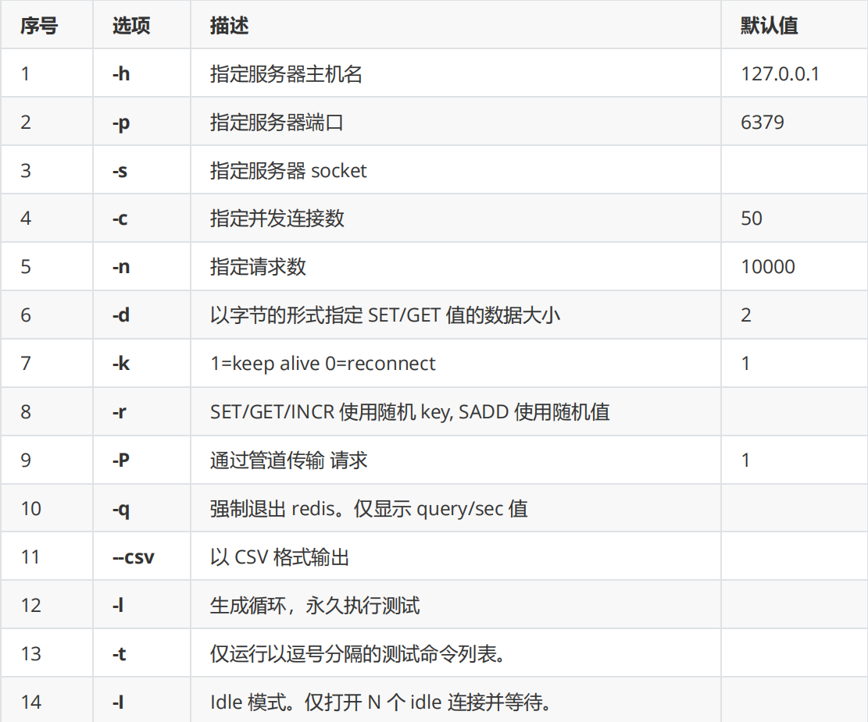Viewport: 868px width, 722px height.
Task: Click the 指定服务器 socket description
Action: 288,171
